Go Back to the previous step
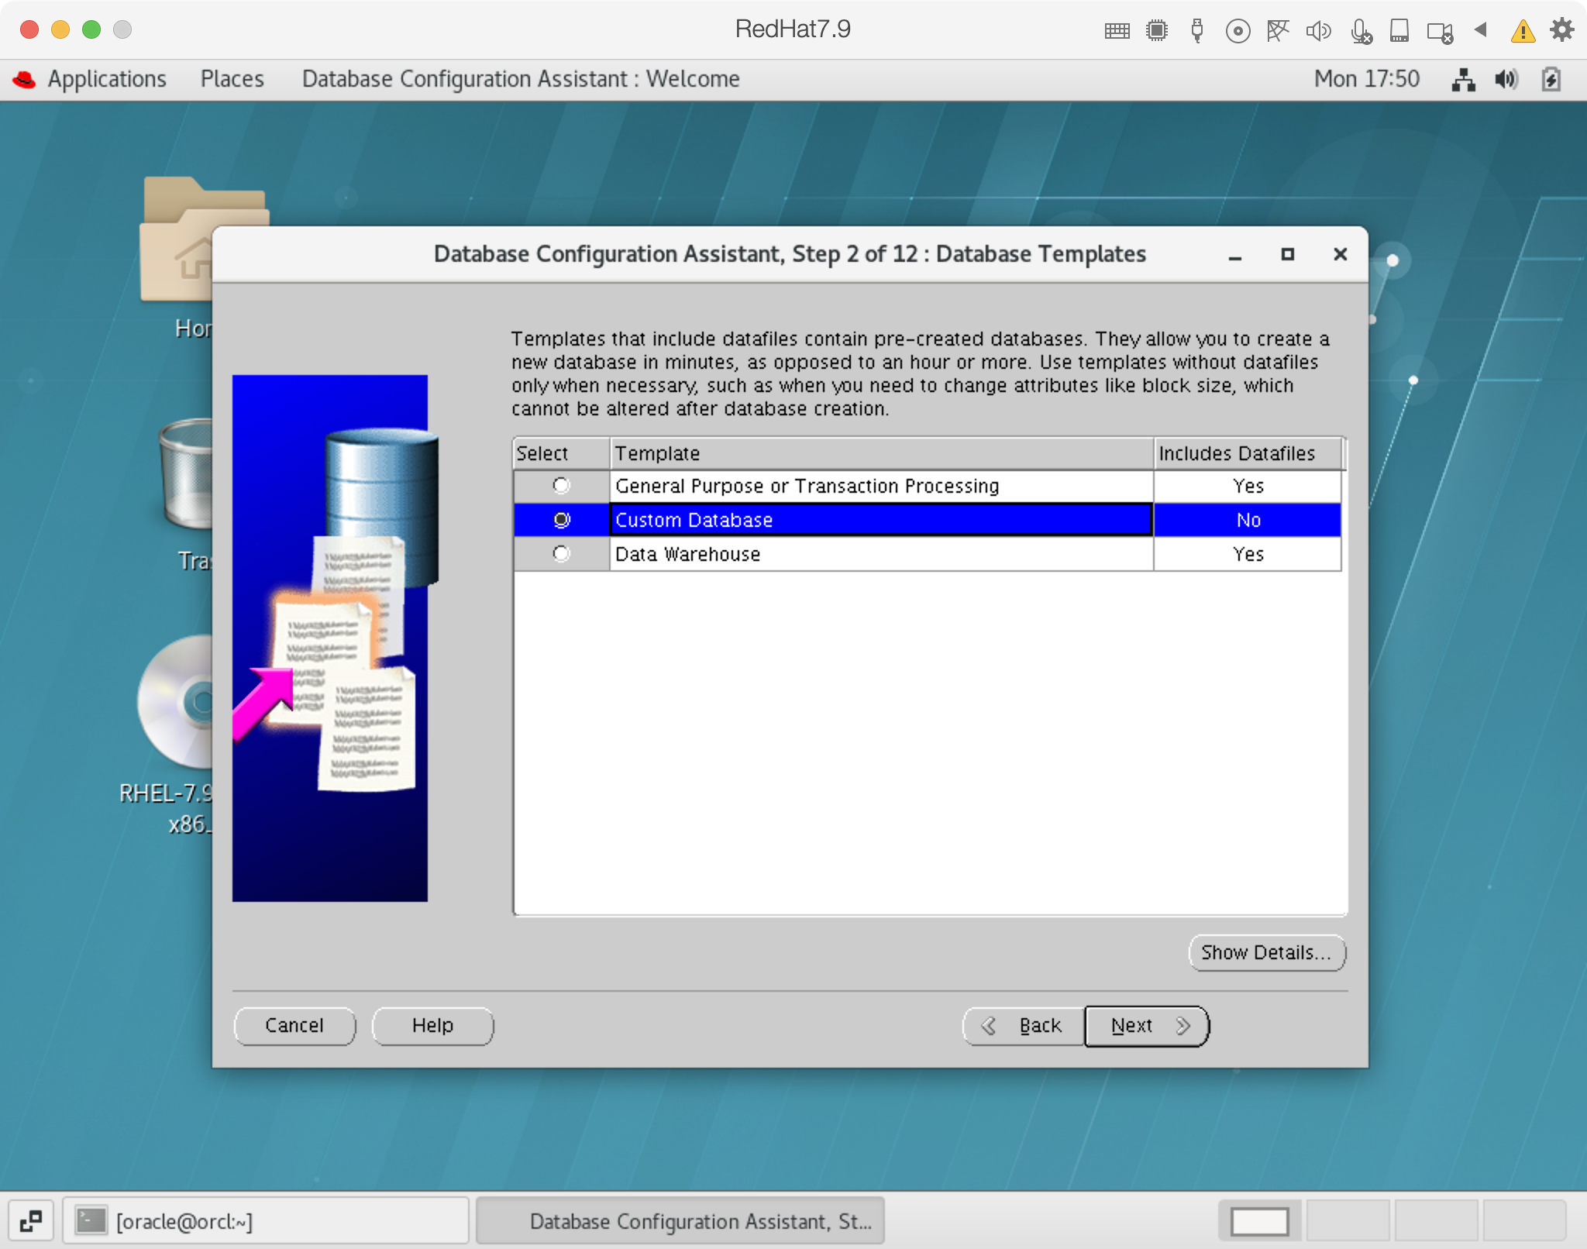Image resolution: width=1587 pixels, height=1249 pixels. click(1023, 1026)
